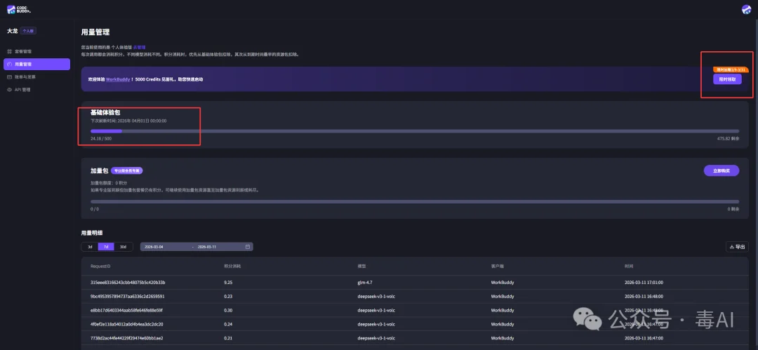The image size is (758, 350).
Task: Click the 导出 export button
Action: click(737, 247)
